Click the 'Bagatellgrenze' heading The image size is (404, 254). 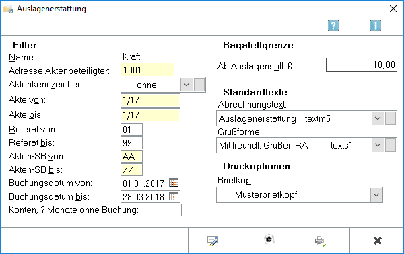coord(258,45)
